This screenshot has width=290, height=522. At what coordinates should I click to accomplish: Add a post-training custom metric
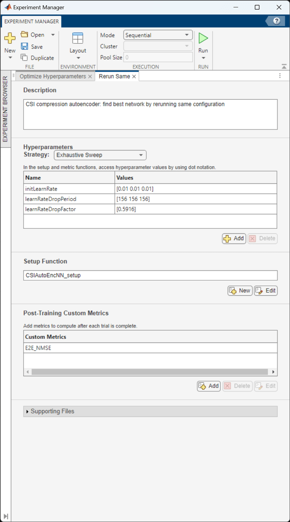[209, 386]
